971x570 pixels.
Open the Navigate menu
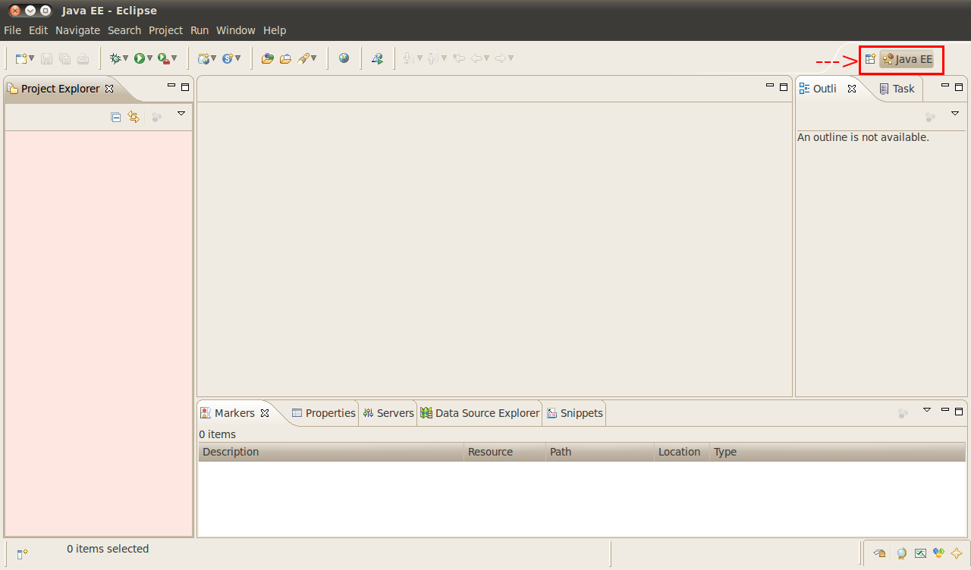point(77,30)
